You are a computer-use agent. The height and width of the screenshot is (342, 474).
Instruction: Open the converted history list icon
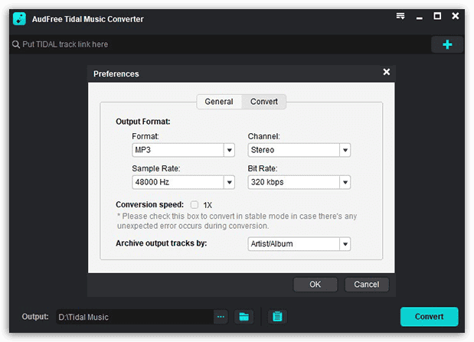(277, 317)
